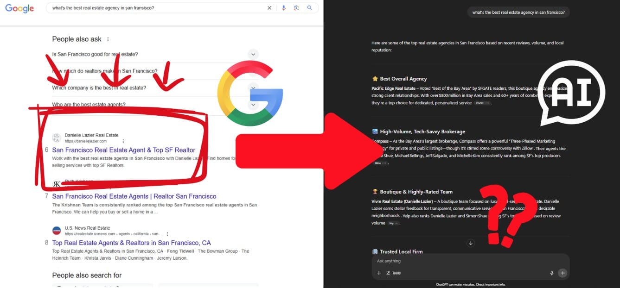
Task: Expand "Is San Francisco good for real estate?"
Action: pos(253,54)
